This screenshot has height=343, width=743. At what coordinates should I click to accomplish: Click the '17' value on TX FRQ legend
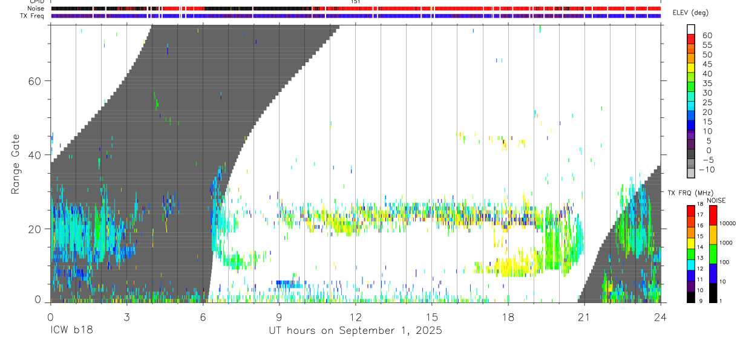click(700, 215)
